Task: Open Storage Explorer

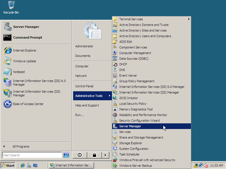Action: click(x=151, y=143)
